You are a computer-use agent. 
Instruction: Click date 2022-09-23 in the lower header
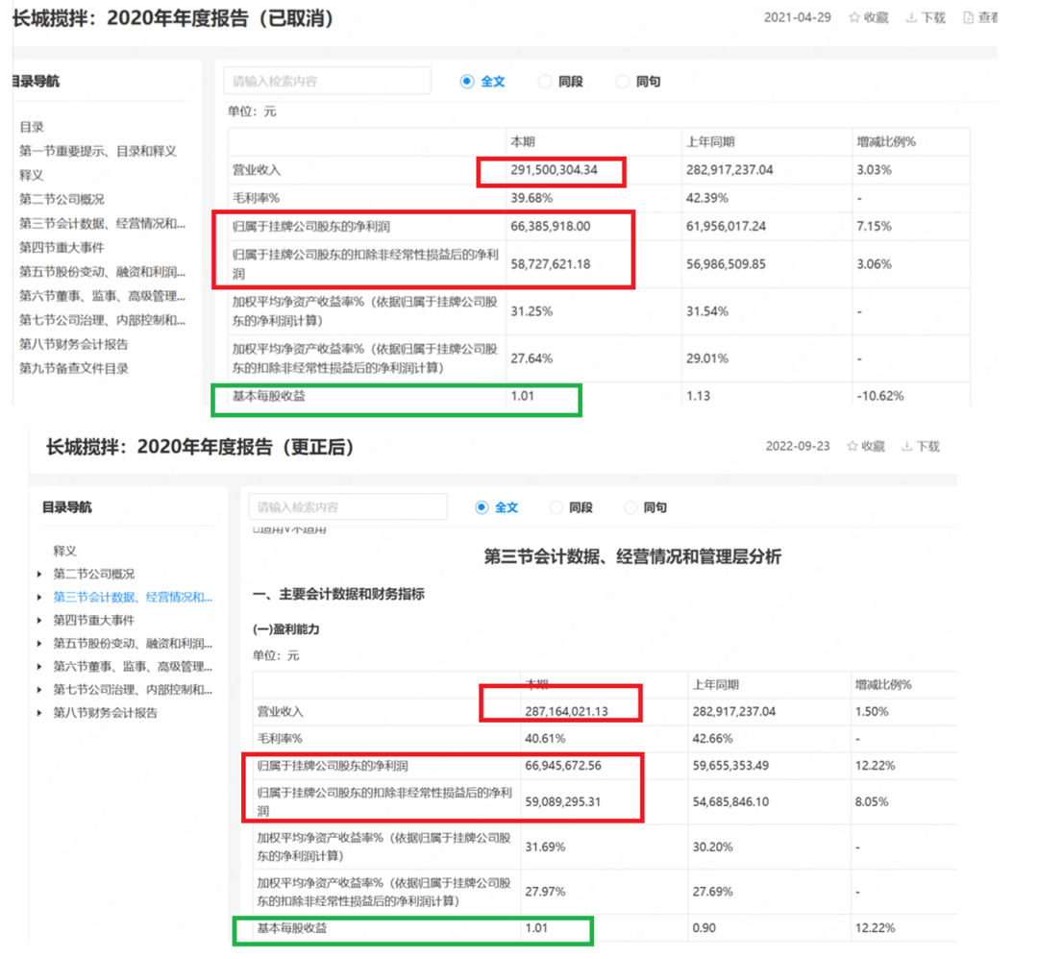click(798, 446)
